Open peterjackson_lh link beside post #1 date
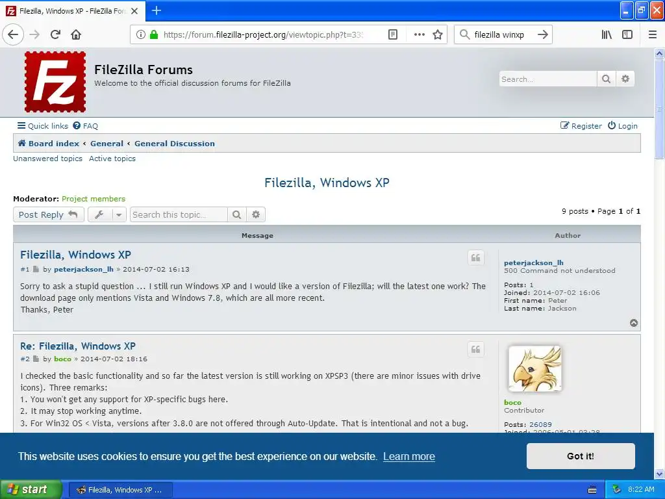Image resolution: width=665 pixels, height=499 pixels. (x=84, y=269)
